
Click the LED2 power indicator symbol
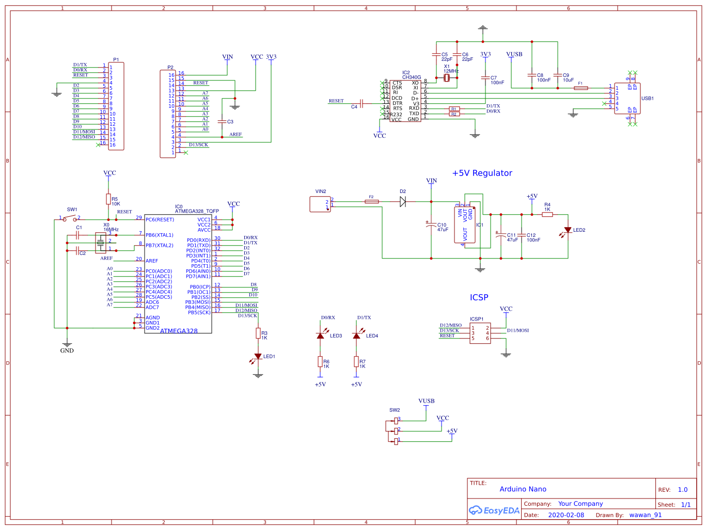point(568,229)
